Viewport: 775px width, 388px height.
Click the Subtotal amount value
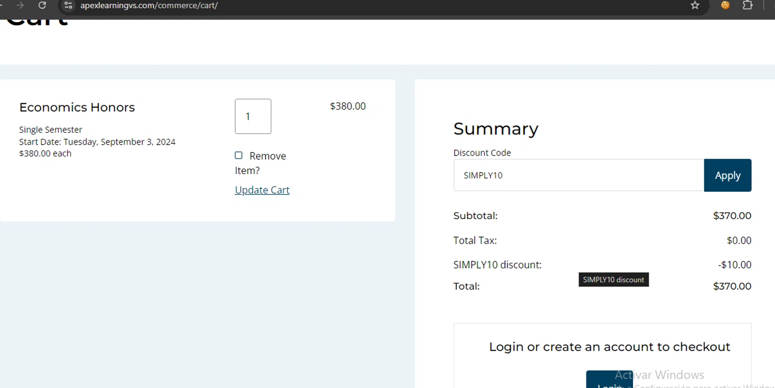(732, 216)
